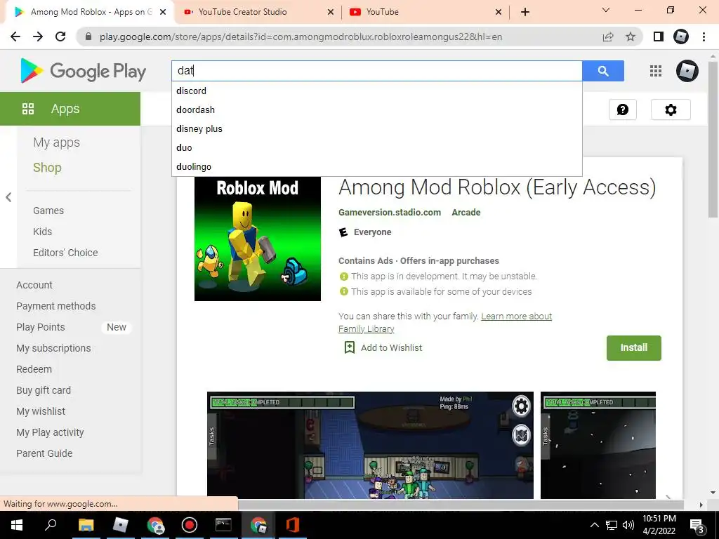
Task: Open My apps in sidebar
Action: (56, 142)
